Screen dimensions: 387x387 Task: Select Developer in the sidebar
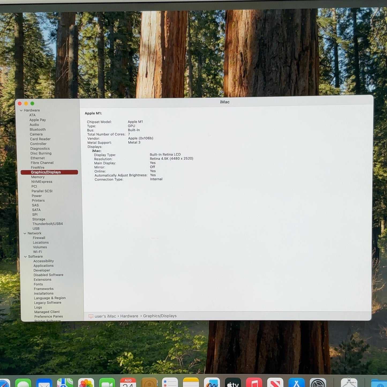point(42,270)
